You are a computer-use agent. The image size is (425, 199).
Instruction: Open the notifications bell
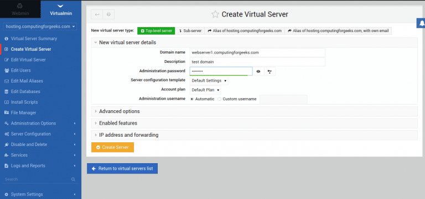click(421, 24)
